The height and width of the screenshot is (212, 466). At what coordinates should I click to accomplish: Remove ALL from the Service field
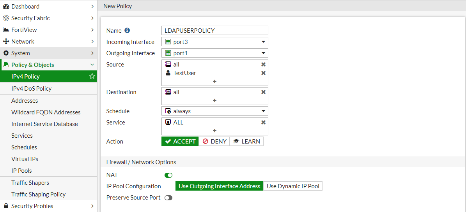point(263,123)
